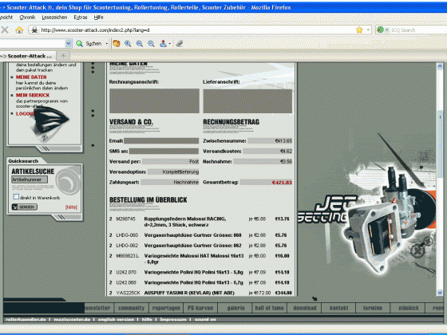Image resolution: width=447 pixels, height=335 pixels.
Task: Open the download section
Action: (305, 308)
